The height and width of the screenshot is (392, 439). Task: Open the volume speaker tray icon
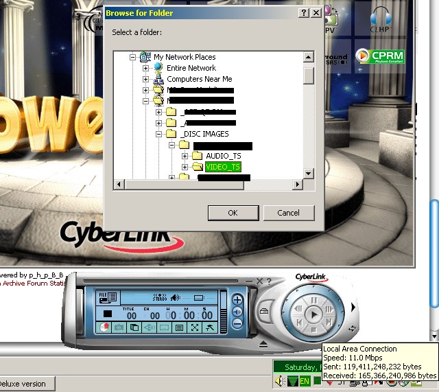click(x=279, y=381)
